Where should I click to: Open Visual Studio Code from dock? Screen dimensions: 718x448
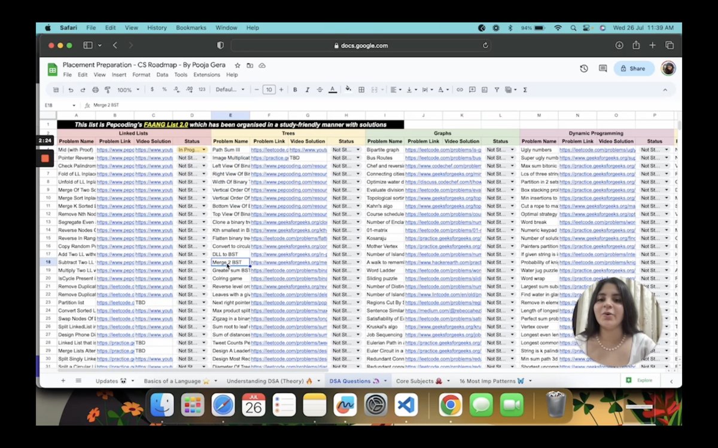(406, 405)
